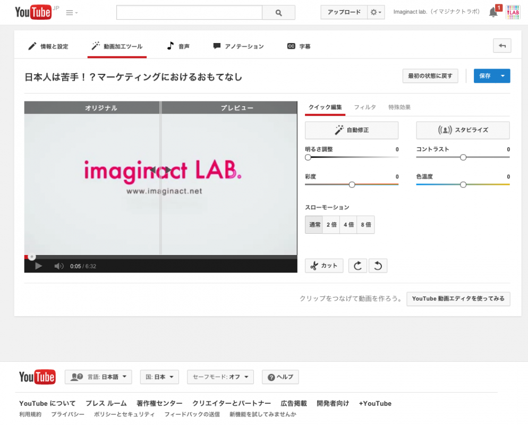Viewport: 528px width, 425px height.
Task: Open the 字幕 captions tab
Action: (299, 46)
